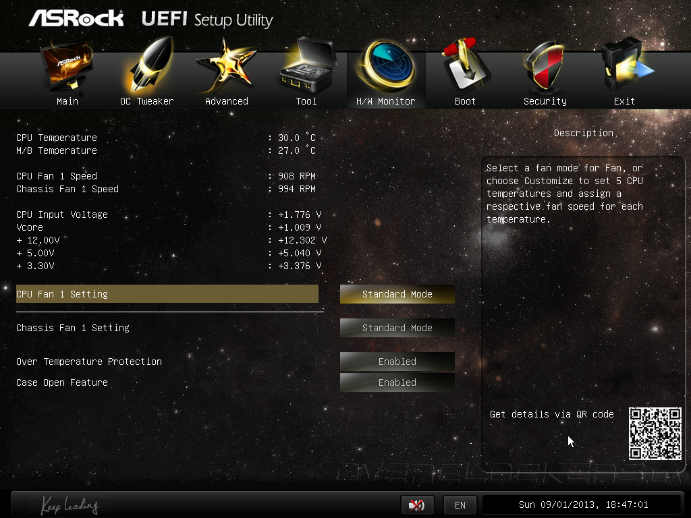Click the CPU Fan 1 Speed label
691x518 pixels.
click(x=57, y=176)
